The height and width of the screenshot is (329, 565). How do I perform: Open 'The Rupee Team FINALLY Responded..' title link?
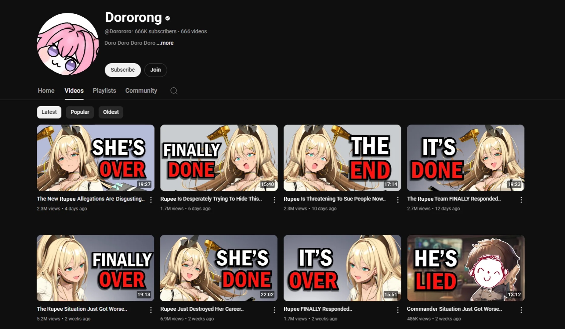454,199
